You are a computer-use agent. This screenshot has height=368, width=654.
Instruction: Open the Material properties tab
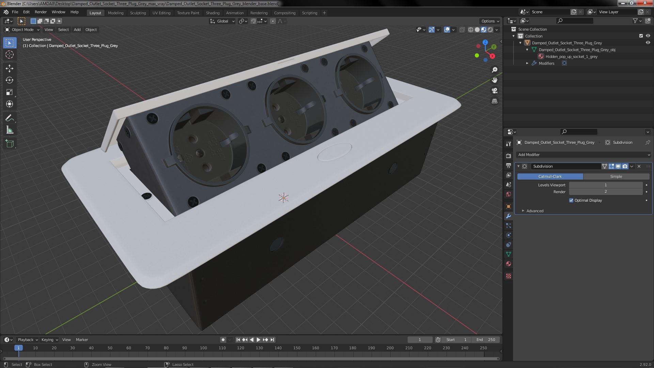509,264
